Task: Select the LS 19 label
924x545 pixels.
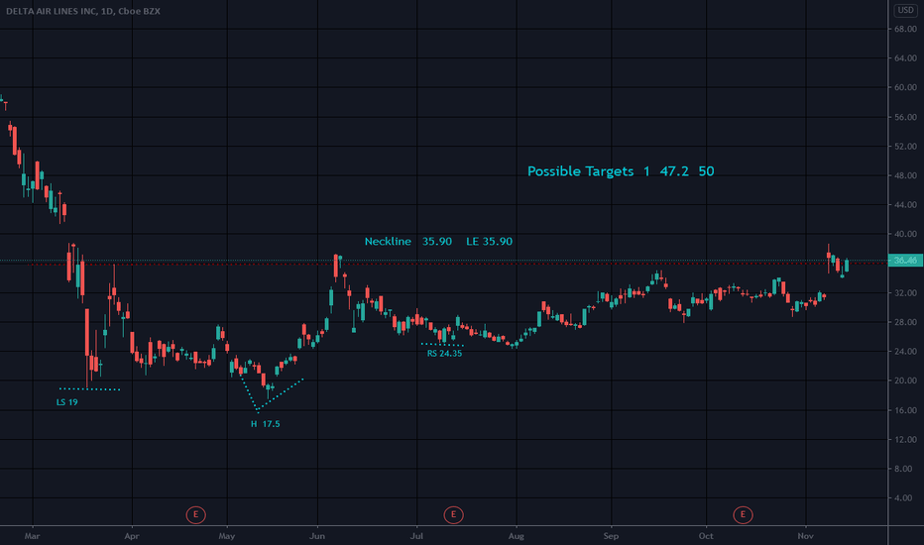Action: pos(66,402)
